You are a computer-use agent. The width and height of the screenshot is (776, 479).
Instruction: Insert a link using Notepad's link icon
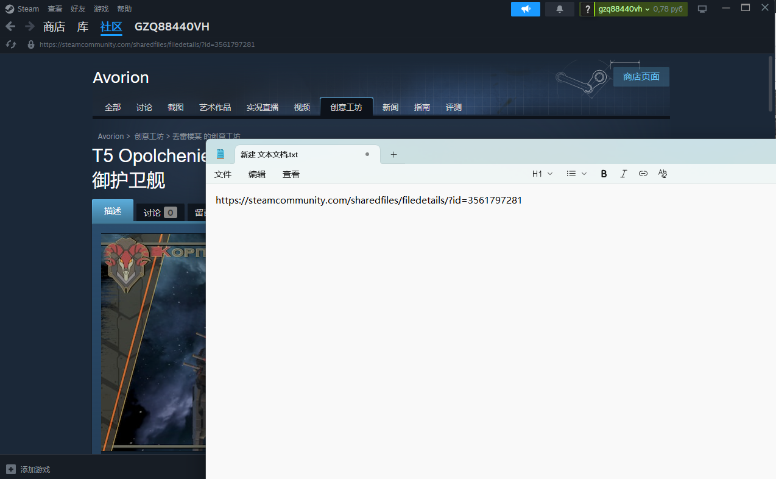coord(643,174)
